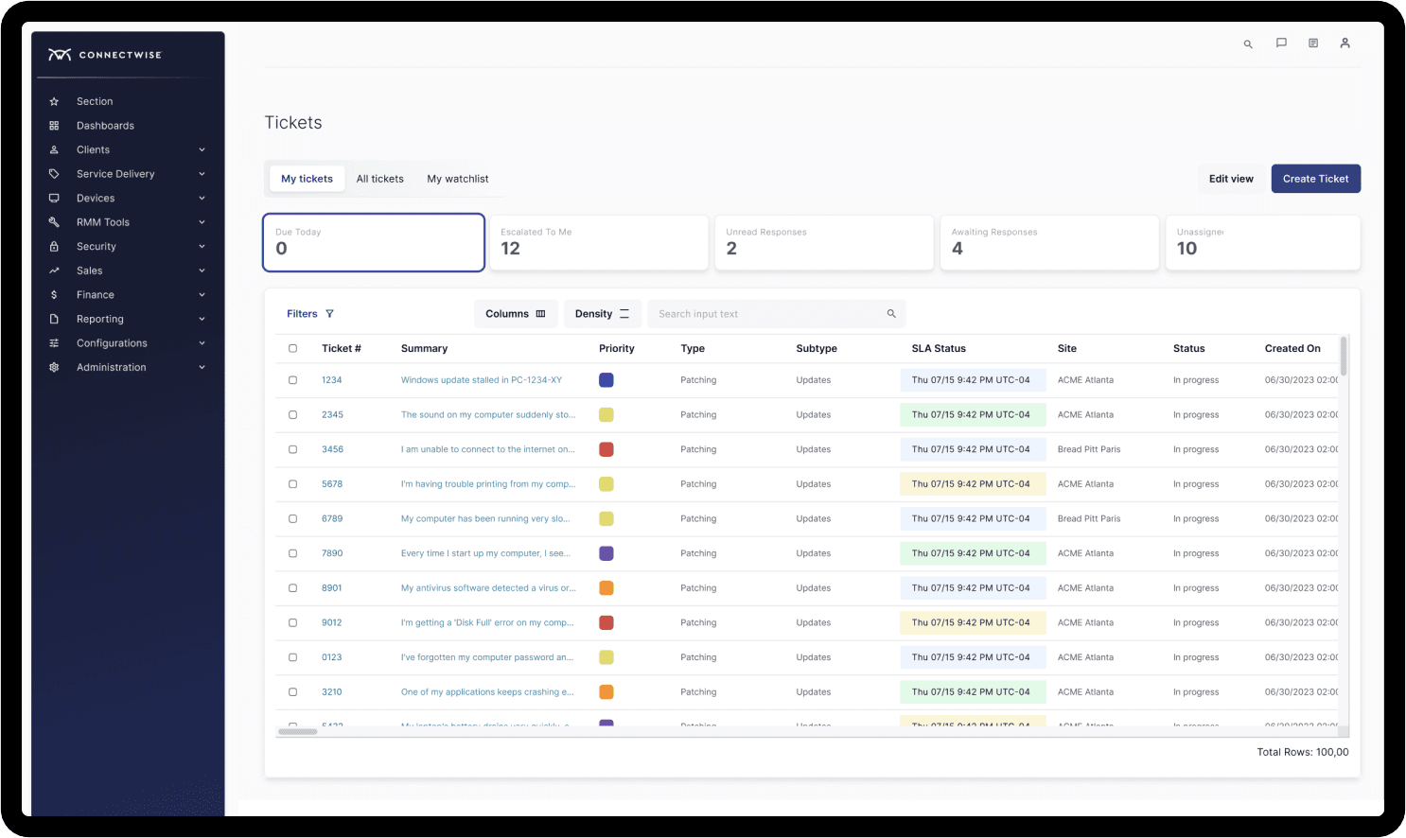Click the Dashboards grid icon
Image resolution: width=1406 pixels, height=838 pixels.
point(54,126)
